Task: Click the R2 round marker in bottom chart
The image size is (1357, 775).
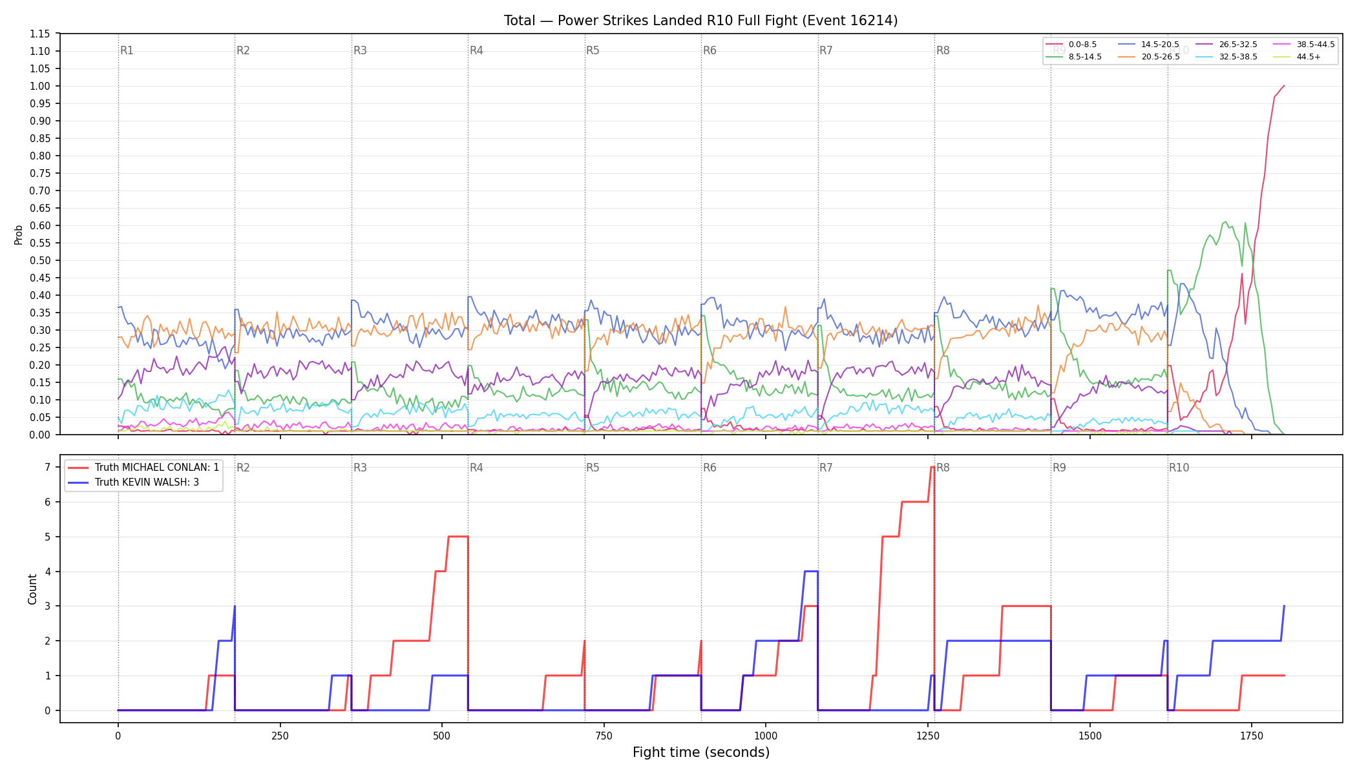Action: (243, 468)
